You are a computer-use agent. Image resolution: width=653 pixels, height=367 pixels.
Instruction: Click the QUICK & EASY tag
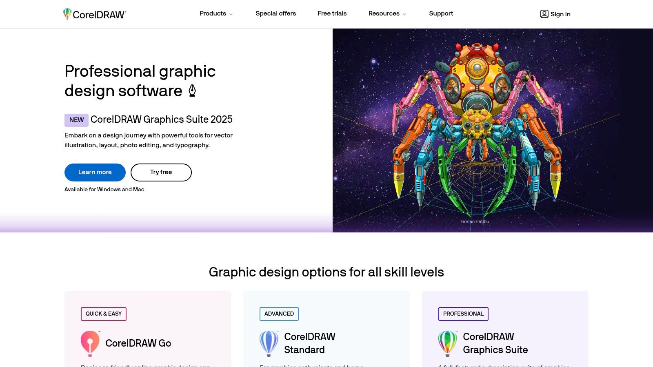click(x=104, y=314)
